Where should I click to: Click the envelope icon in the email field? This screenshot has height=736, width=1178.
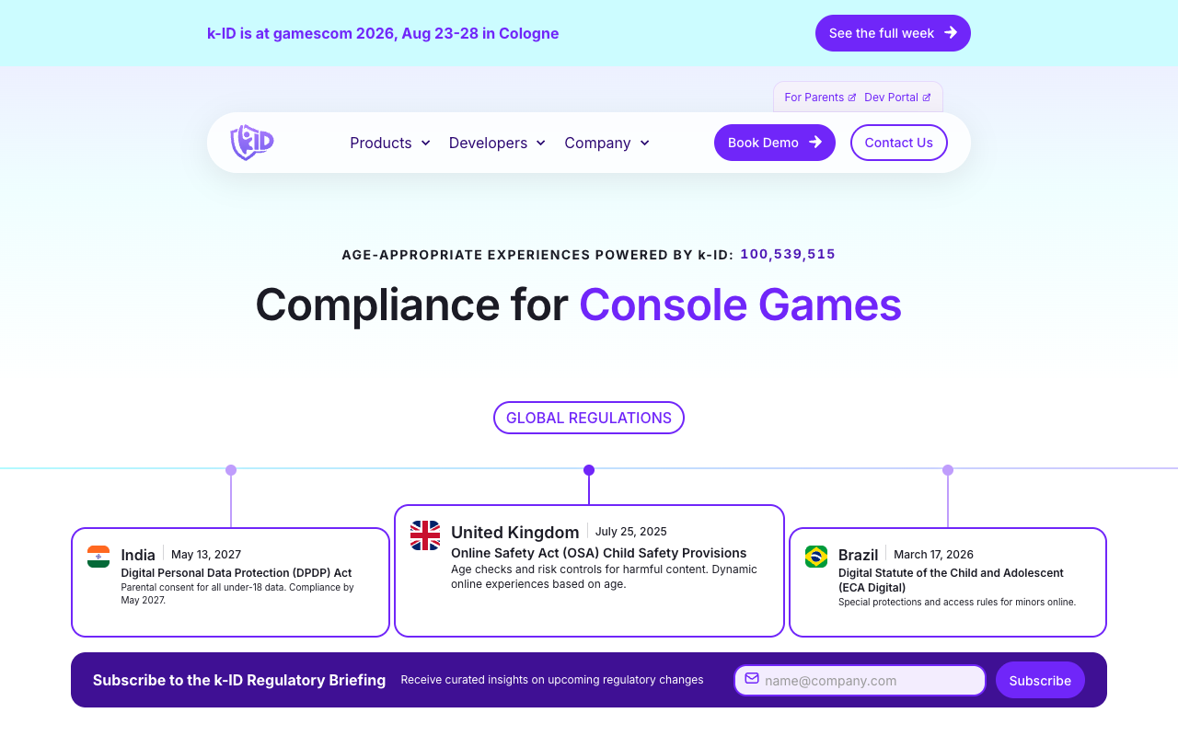[752, 678]
